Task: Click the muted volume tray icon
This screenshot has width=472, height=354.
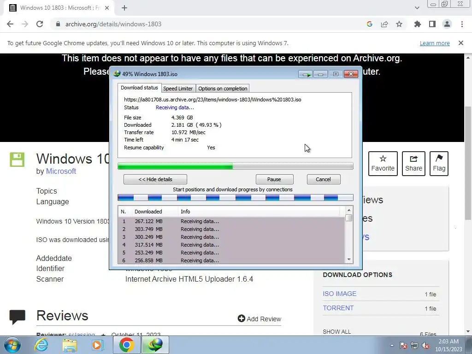Action: 425,345
